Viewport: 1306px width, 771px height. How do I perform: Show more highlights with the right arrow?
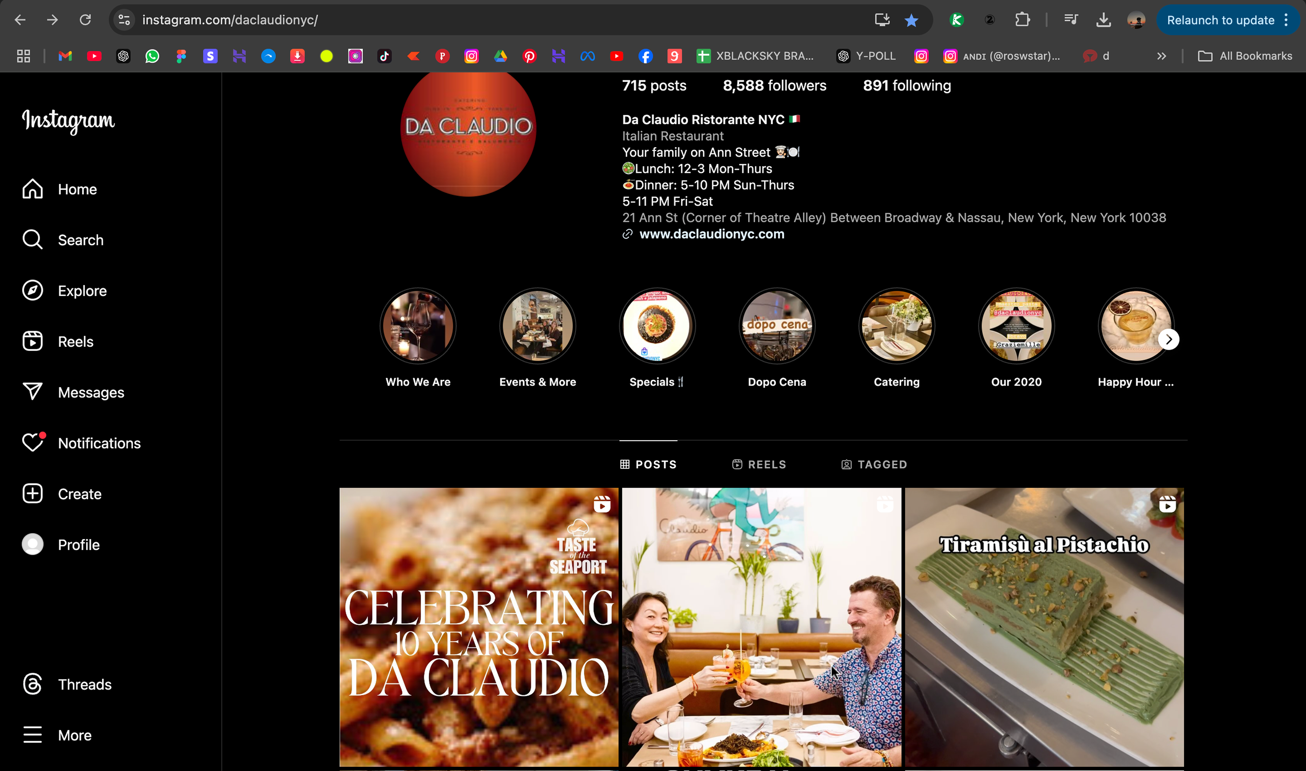[1168, 340]
